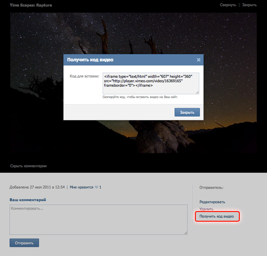
Task: Click the heart like icon
Action: click(97, 187)
